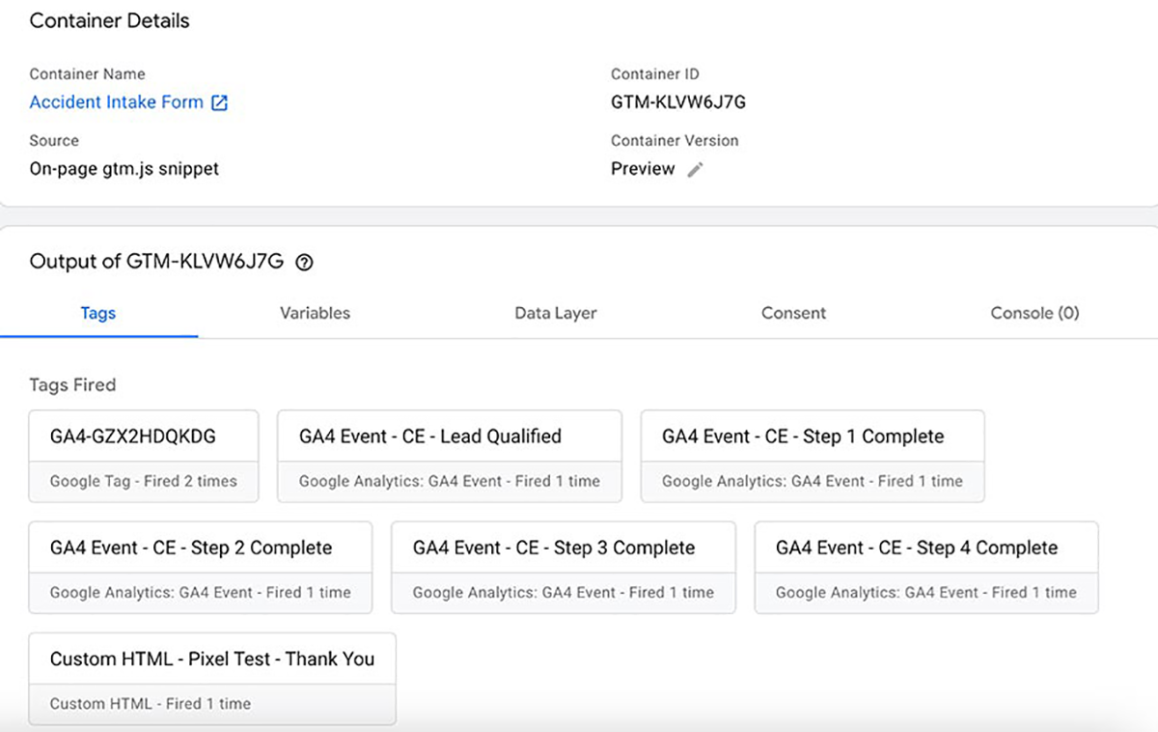Click the pencil edit icon next to Preview

[695, 169]
